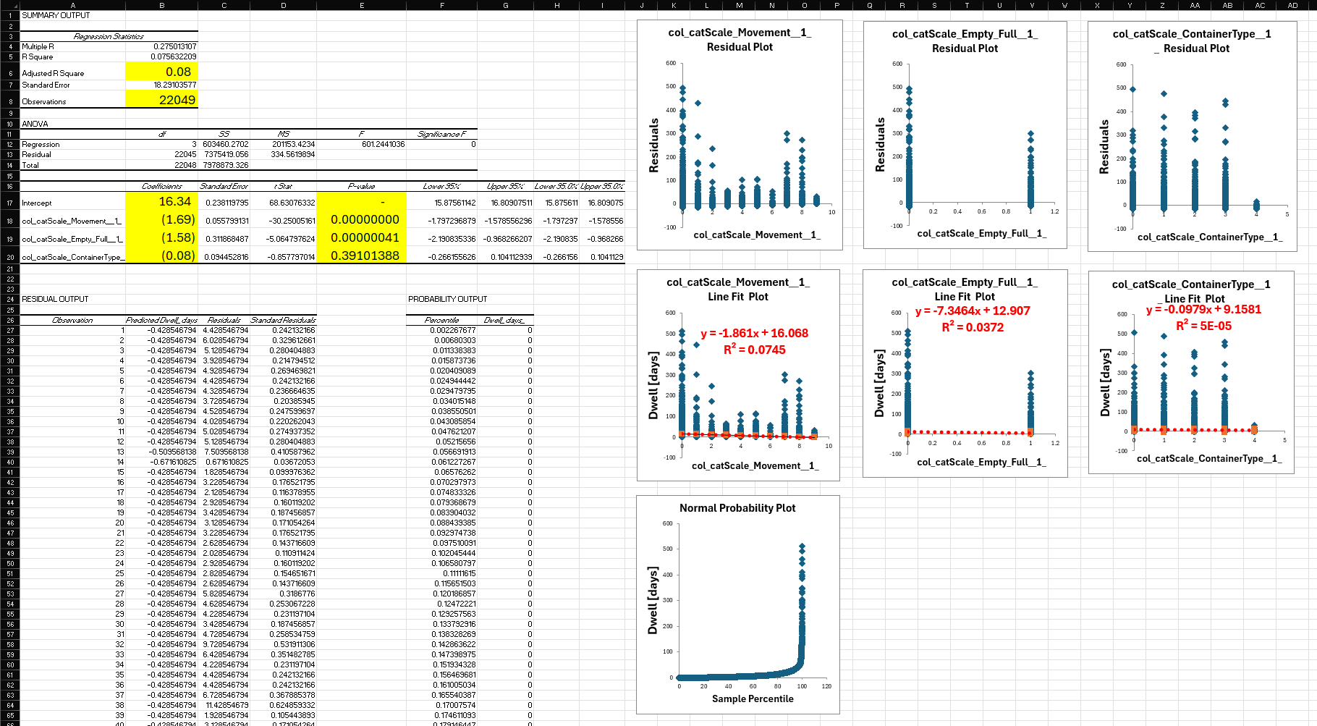This screenshot has height=726, width=1317.
Task: Click the P-value 0.00000000 cell
Action: (362, 220)
